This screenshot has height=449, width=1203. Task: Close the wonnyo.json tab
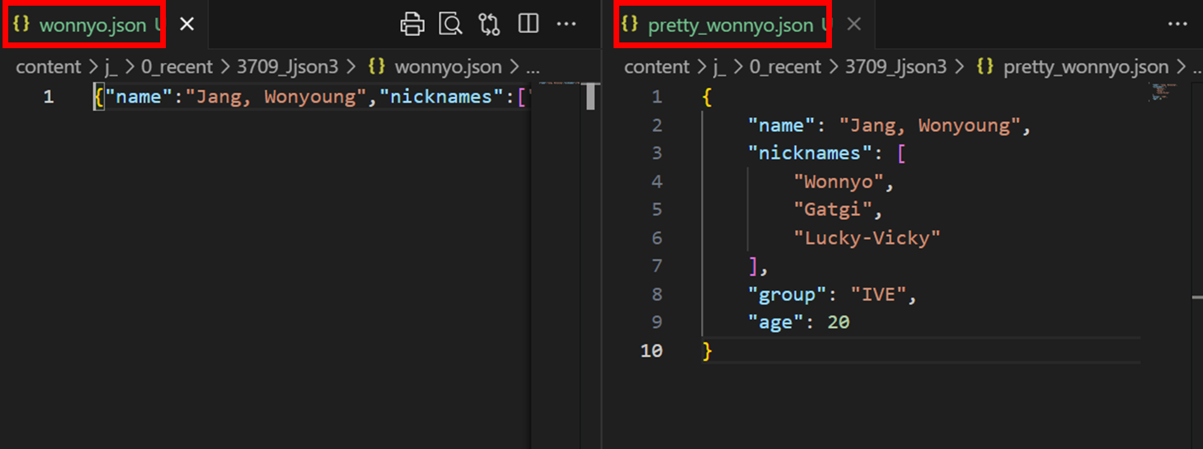point(187,24)
